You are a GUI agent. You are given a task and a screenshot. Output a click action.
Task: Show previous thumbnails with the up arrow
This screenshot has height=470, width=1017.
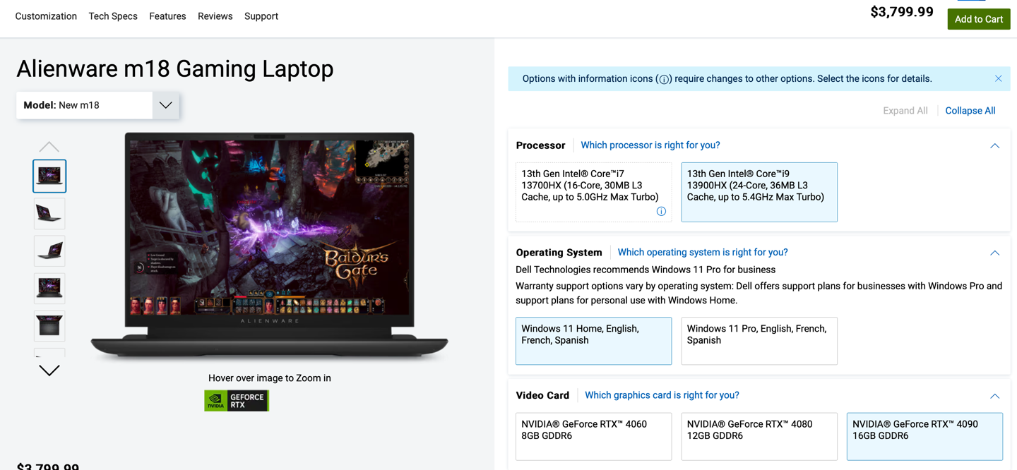[x=49, y=147]
